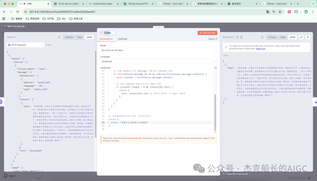
Task: Open the new browser tab plus button
Action: pyautogui.click(x=298, y=4)
